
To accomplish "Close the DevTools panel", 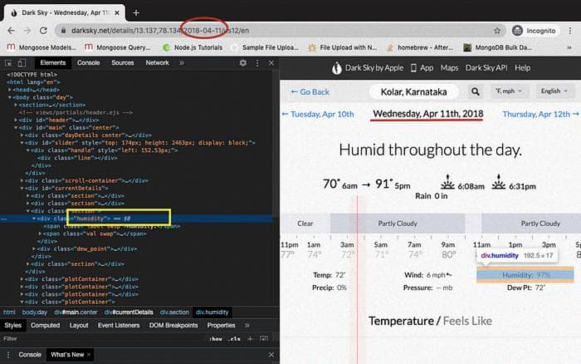I will (x=271, y=63).
